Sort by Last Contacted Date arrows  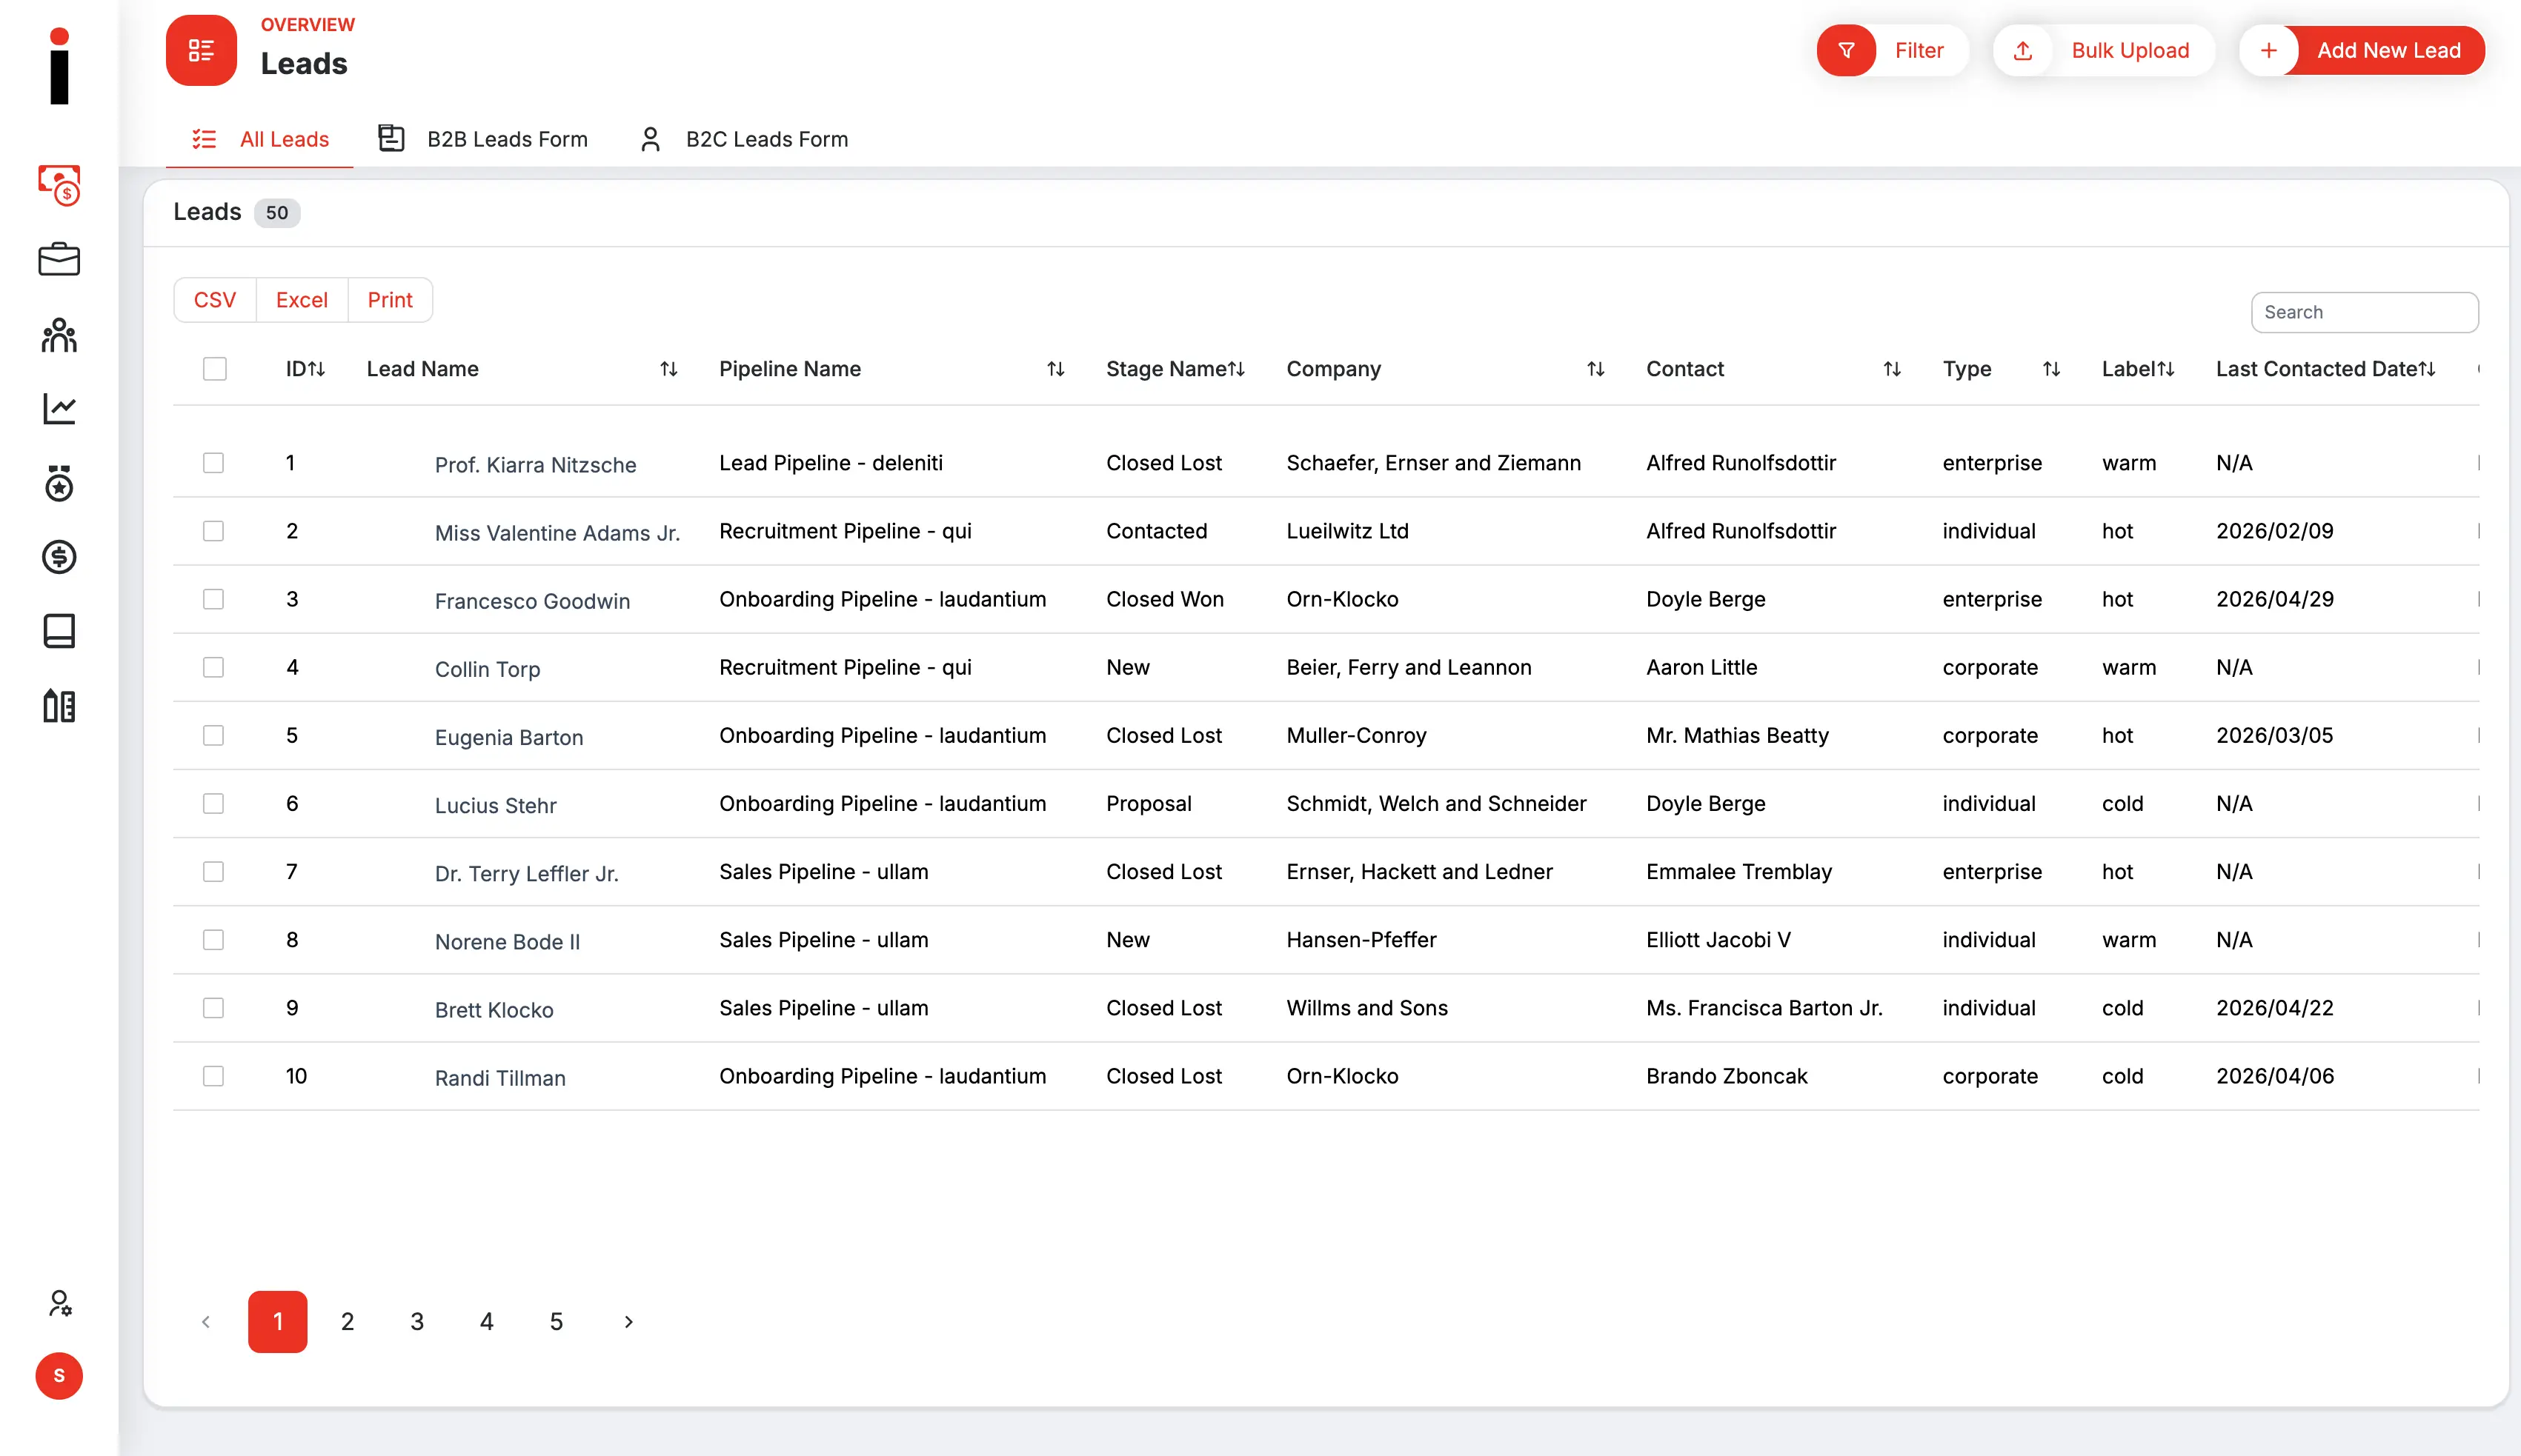point(2426,369)
